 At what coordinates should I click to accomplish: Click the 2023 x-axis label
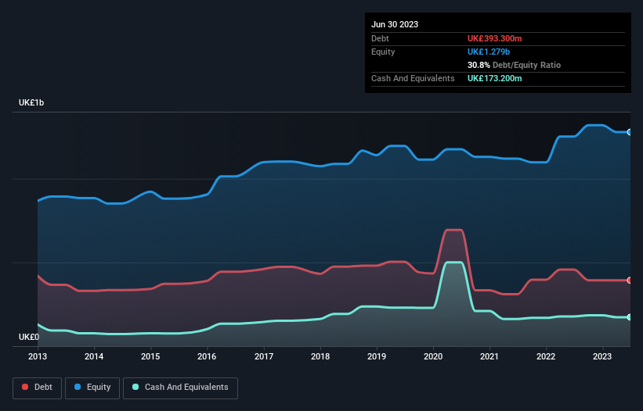[x=602, y=356]
